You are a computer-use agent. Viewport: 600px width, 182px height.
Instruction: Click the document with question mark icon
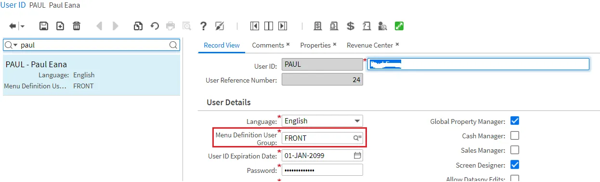click(x=367, y=26)
